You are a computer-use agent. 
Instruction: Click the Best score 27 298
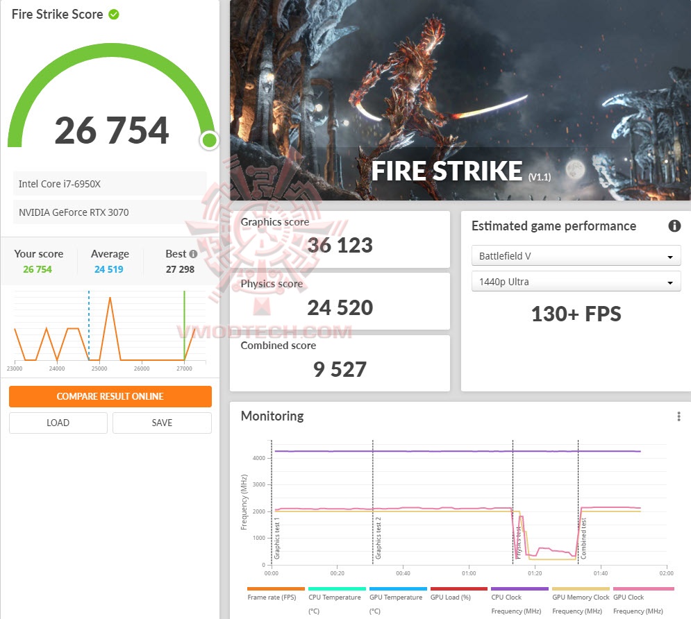coord(180,269)
